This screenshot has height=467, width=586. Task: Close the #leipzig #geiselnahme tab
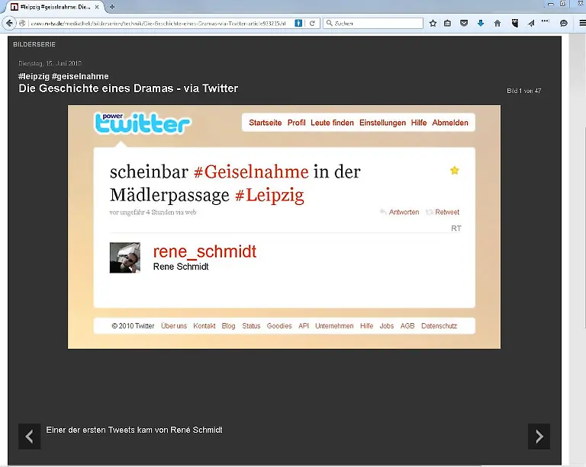point(97,7)
